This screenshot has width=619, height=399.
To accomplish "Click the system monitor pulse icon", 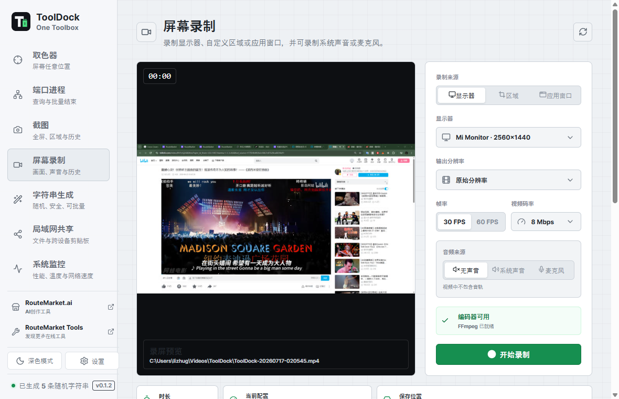I will click(18, 269).
